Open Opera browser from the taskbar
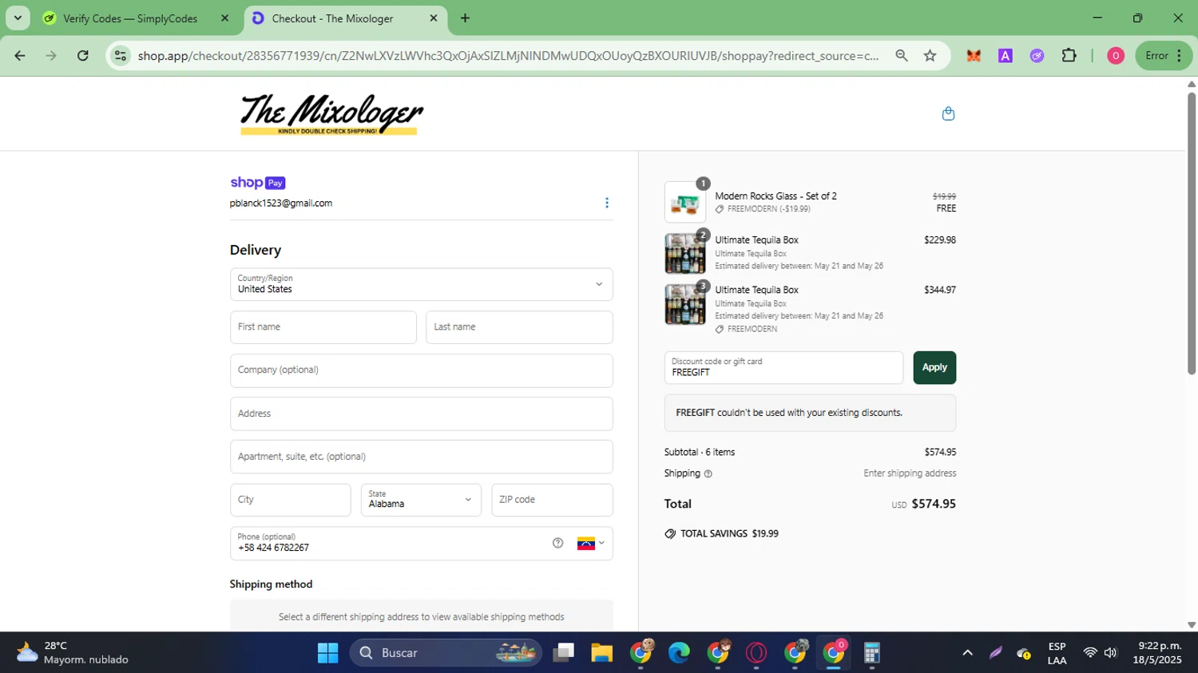This screenshot has height=673, width=1198. tap(756, 653)
